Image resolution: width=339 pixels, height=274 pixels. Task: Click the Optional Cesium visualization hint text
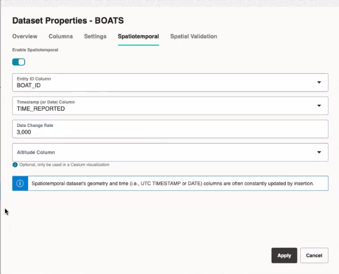[x=64, y=165]
